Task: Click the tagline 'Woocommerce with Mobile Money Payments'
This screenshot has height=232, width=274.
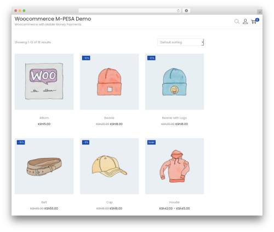Action: (48, 25)
